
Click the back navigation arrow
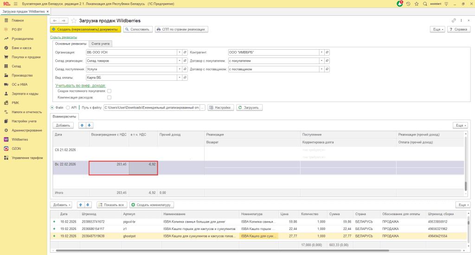click(55, 21)
